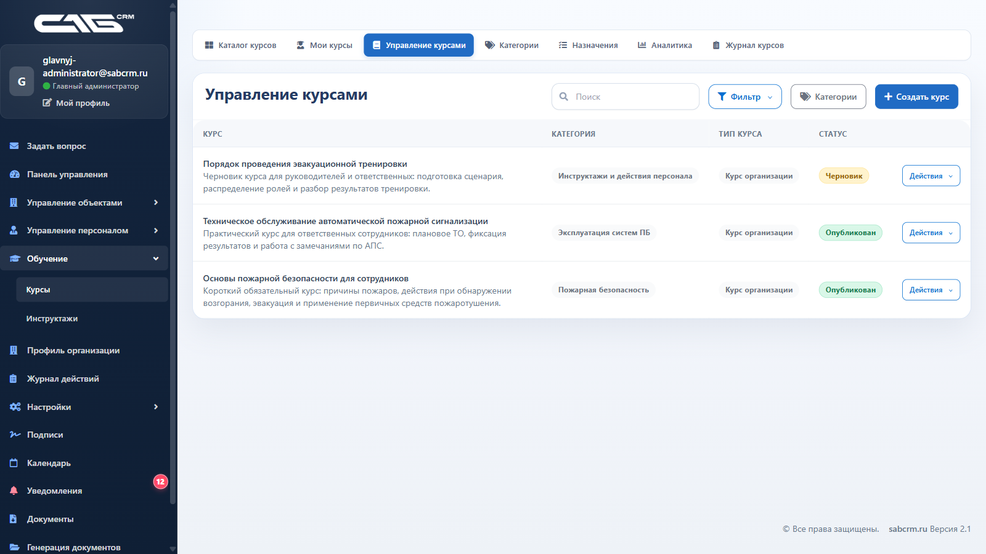Expand Управление персоналом submenu chevron
The image size is (986, 554).
coord(156,230)
